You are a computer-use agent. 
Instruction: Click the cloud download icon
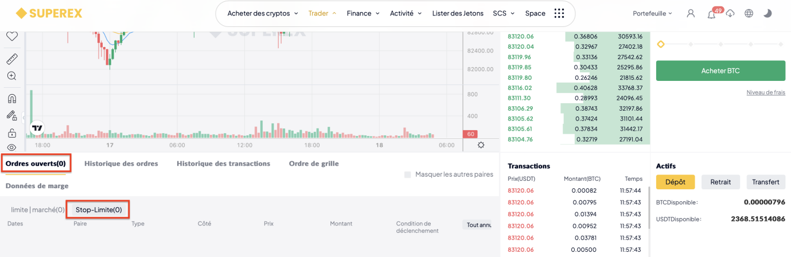pos(730,14)
